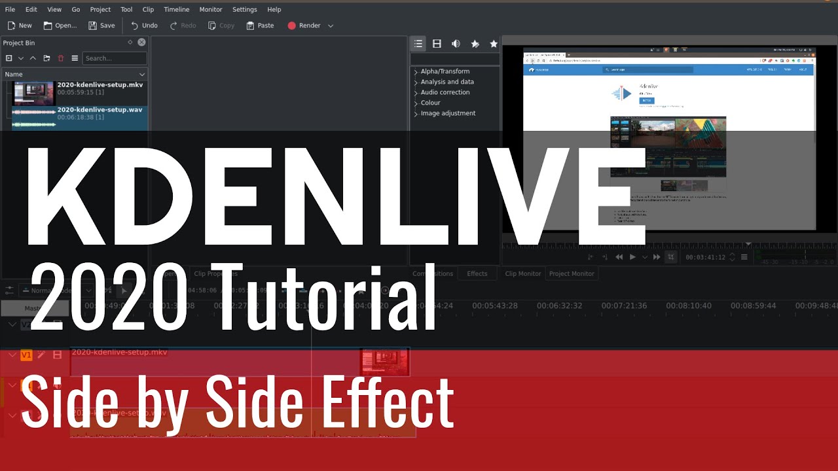
Task: Click the monitor fast forward button
Action: [657, 257]
